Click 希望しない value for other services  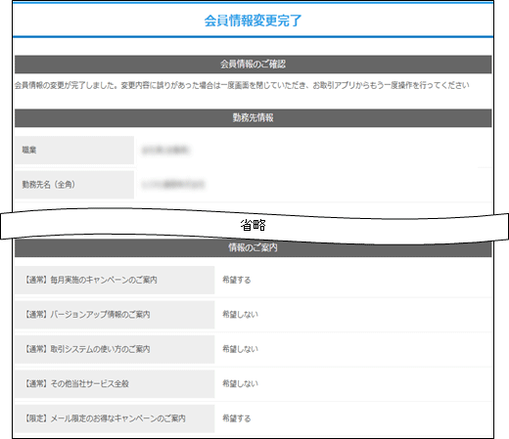240,383
